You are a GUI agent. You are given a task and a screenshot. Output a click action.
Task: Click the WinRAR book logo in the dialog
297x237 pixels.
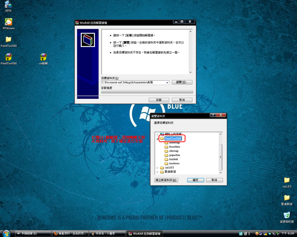(x=88, y=40)
